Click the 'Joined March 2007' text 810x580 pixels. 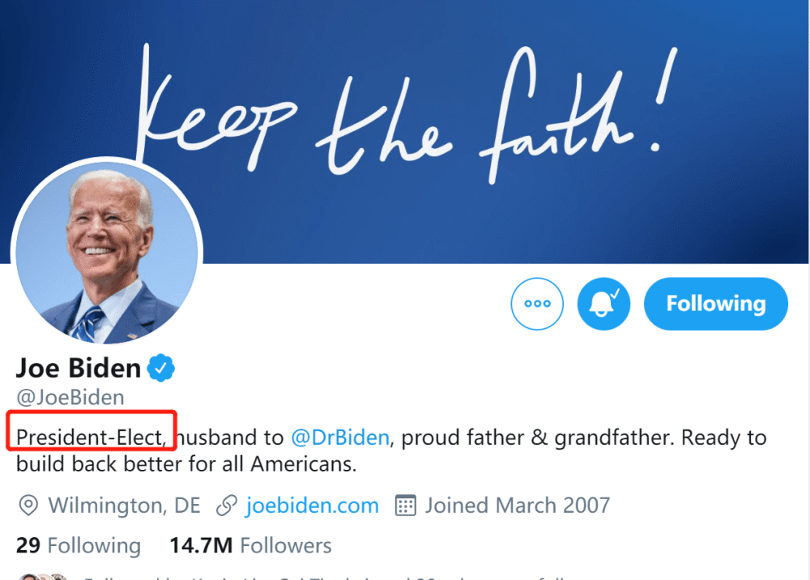(517, 505)
